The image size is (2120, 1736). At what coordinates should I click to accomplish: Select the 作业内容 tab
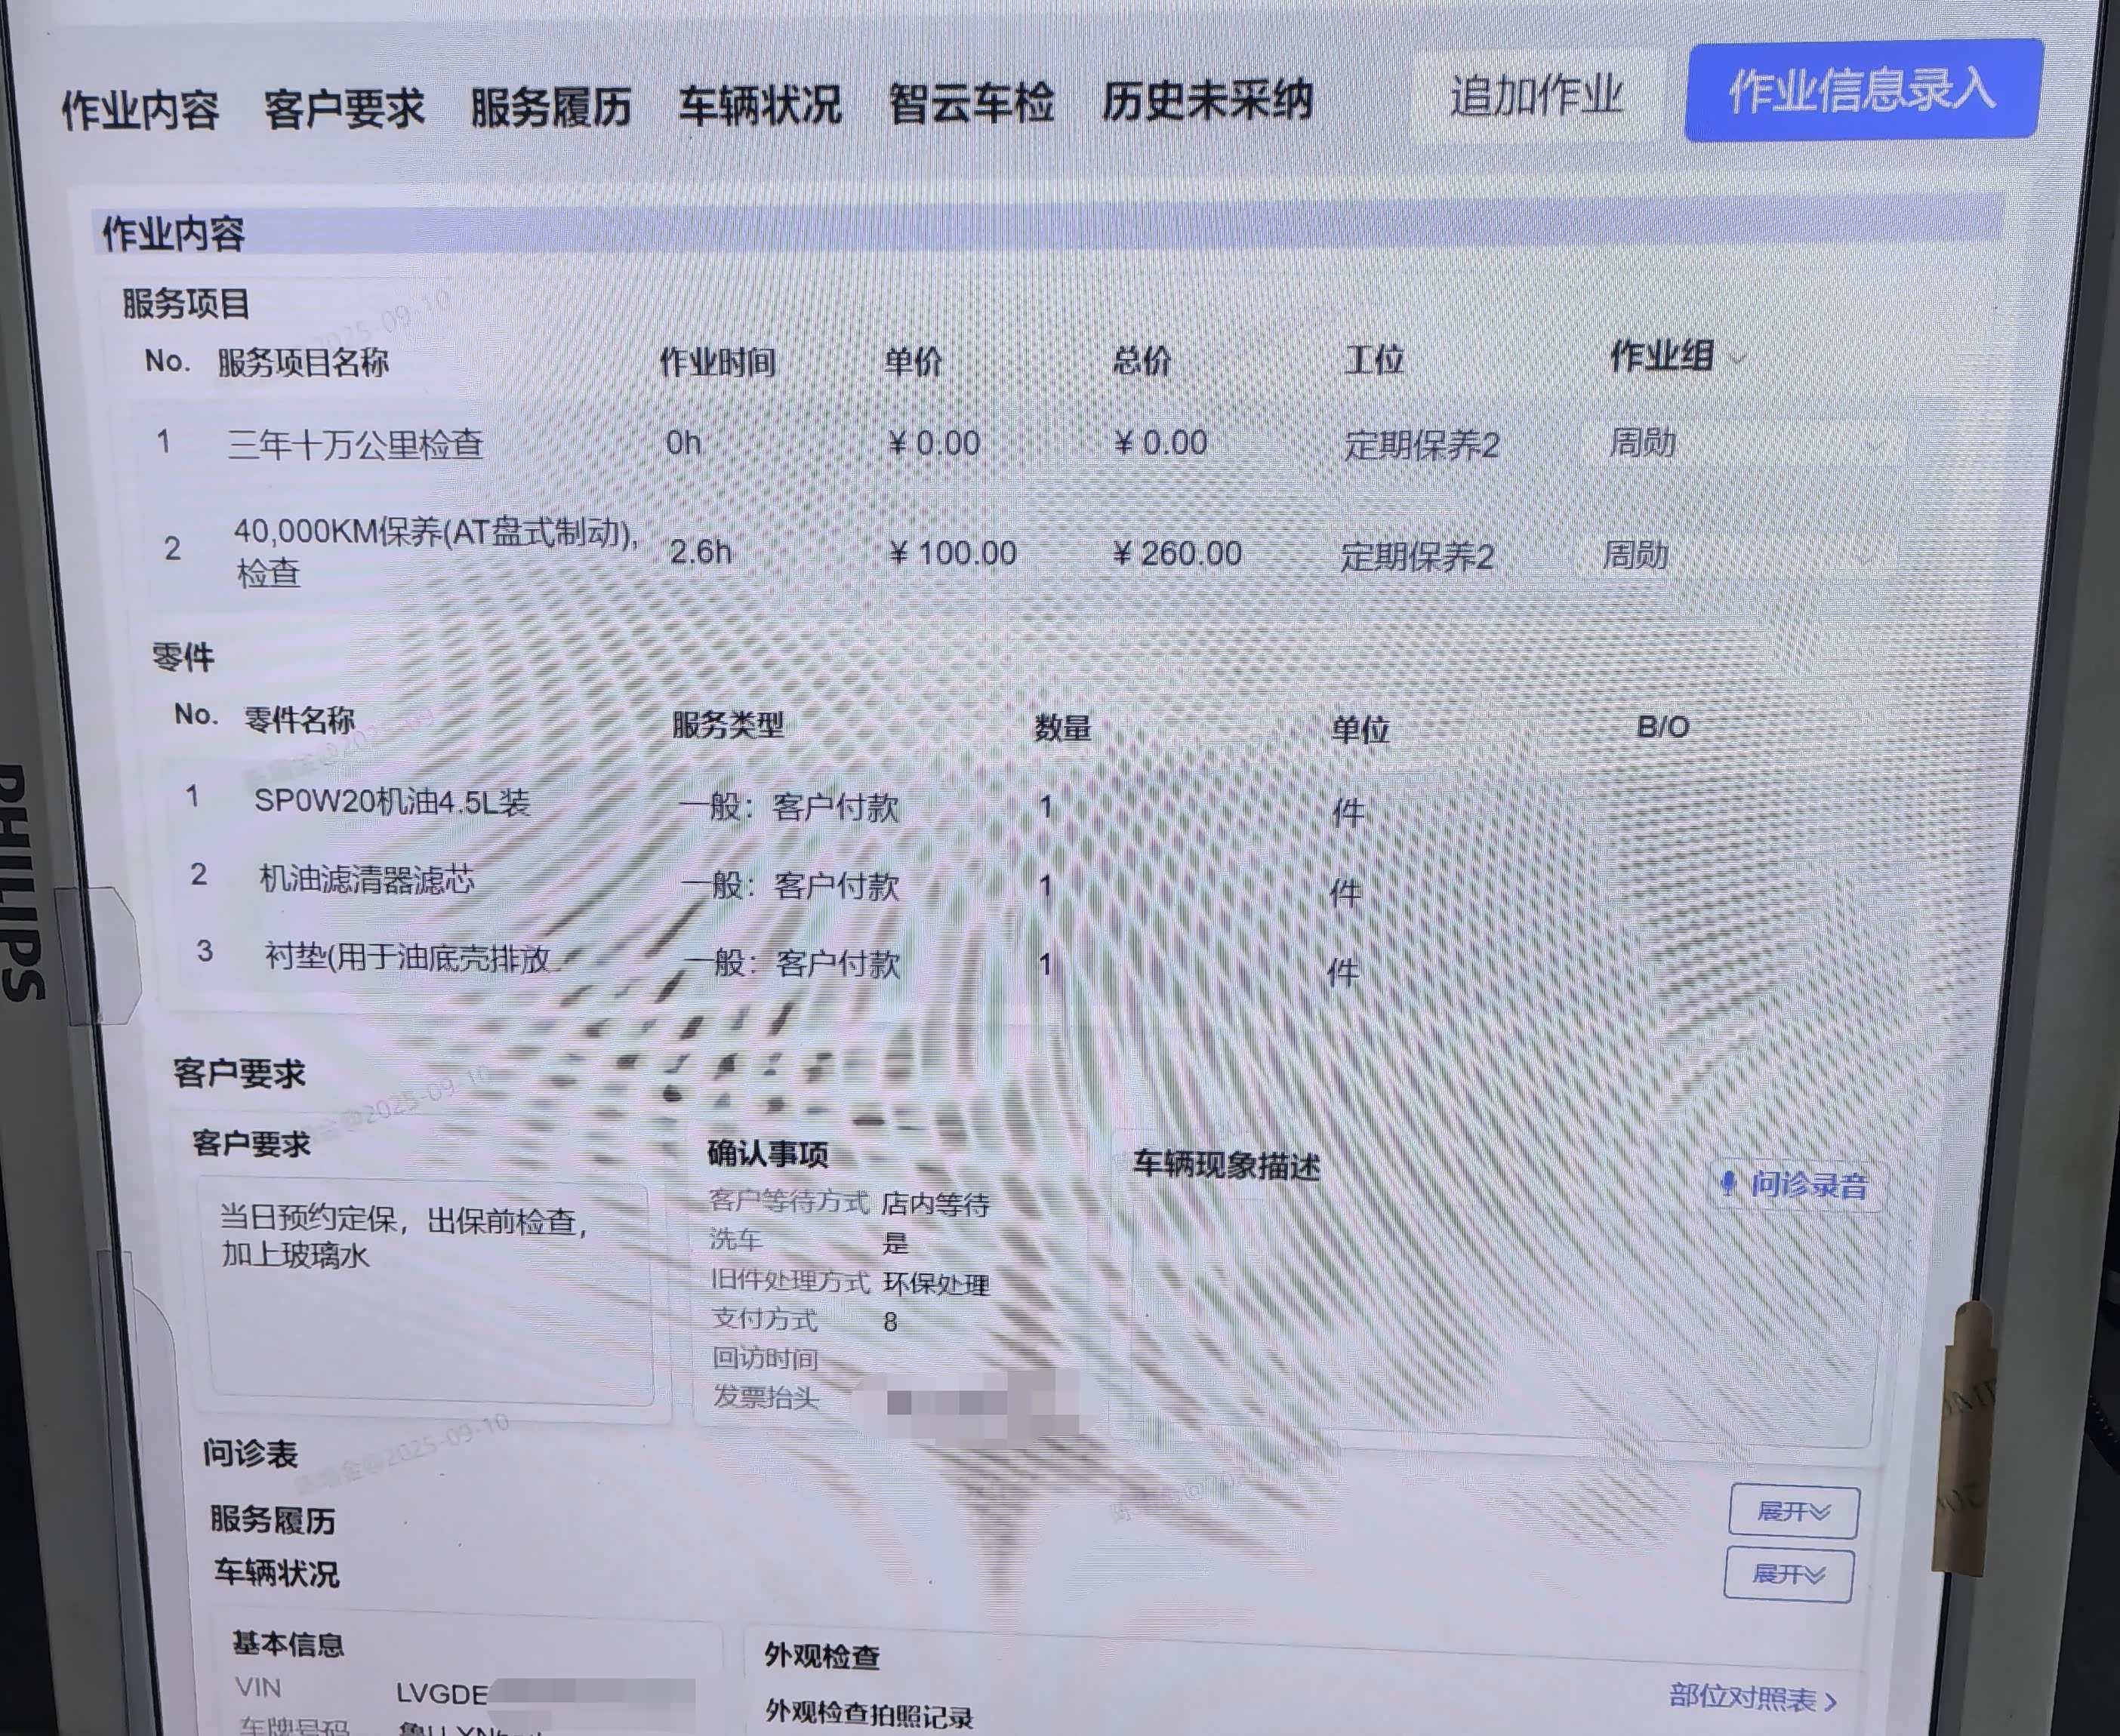(x=140, y=109)
